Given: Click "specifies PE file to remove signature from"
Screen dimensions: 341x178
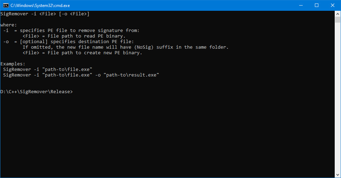Looking at the screenshot, I should pos(79,31).
